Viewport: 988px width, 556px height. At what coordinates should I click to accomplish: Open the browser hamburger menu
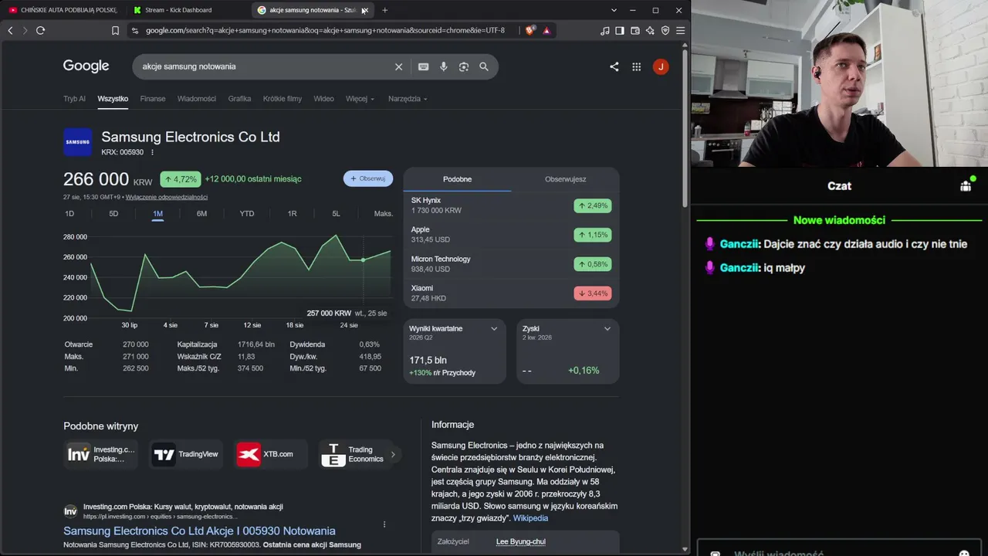(x=680, y=30)
